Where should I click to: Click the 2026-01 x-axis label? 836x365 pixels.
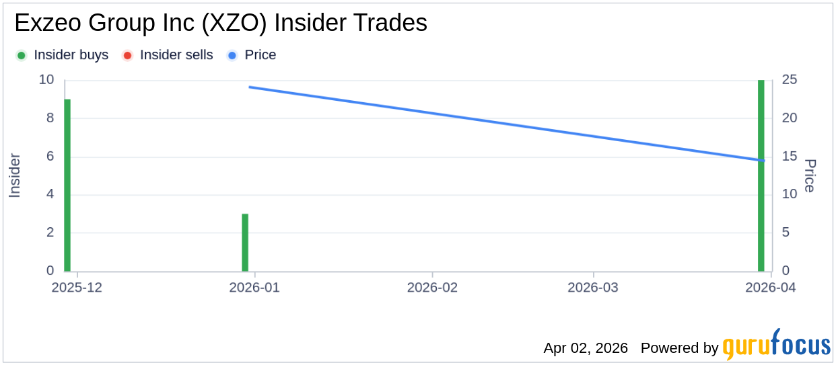tap(254, 287)
